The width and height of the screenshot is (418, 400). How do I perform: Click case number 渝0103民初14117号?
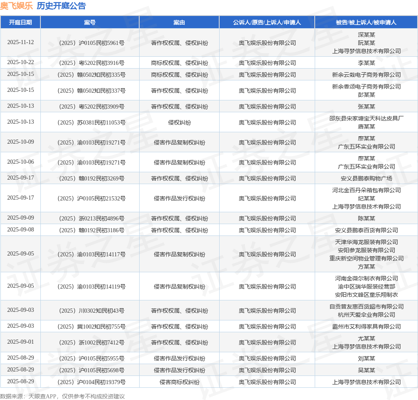point(92,254)
